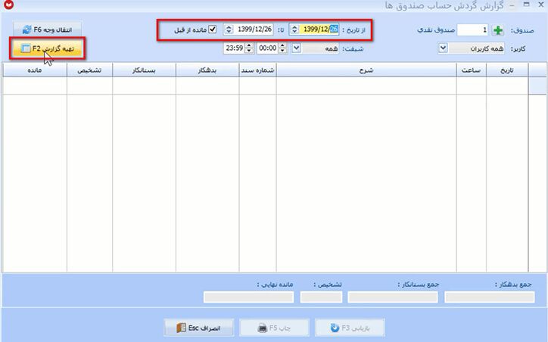Click the ساعت column header
This screenshot has height=342, width=548.
point(471,70)
